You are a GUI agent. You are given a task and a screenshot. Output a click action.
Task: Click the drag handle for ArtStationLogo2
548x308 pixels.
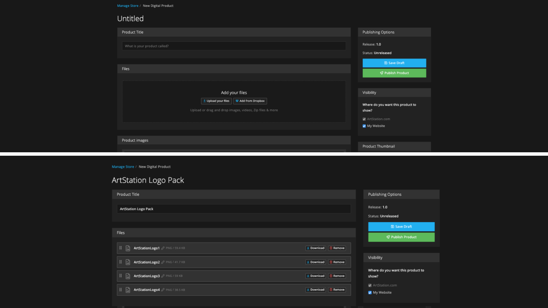(121, 262)
